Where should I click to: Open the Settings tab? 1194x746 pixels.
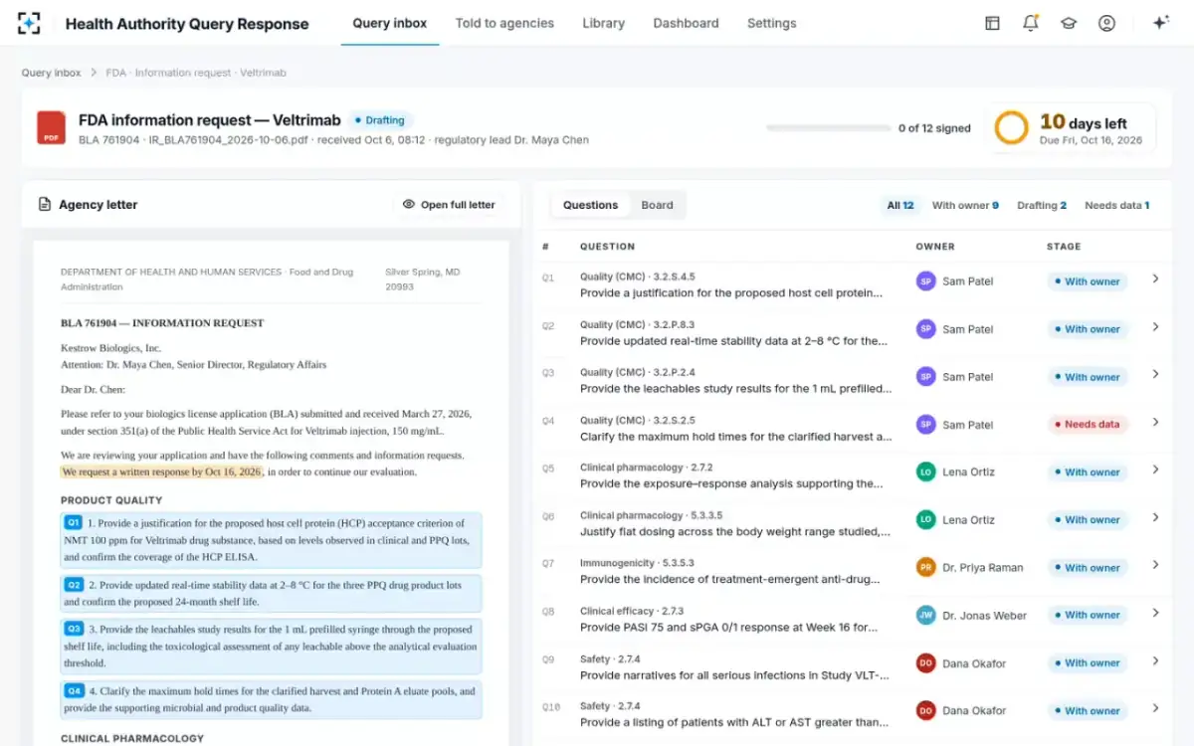click(772, 23)
